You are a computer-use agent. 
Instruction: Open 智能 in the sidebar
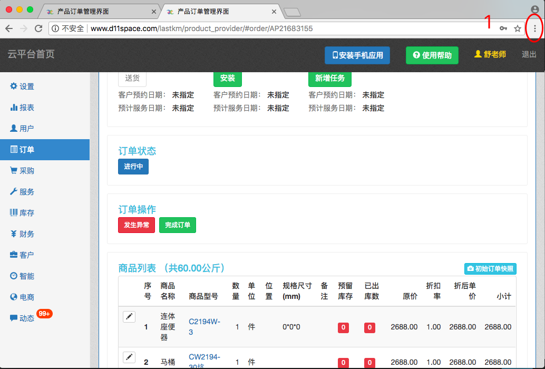coord(22,276)
